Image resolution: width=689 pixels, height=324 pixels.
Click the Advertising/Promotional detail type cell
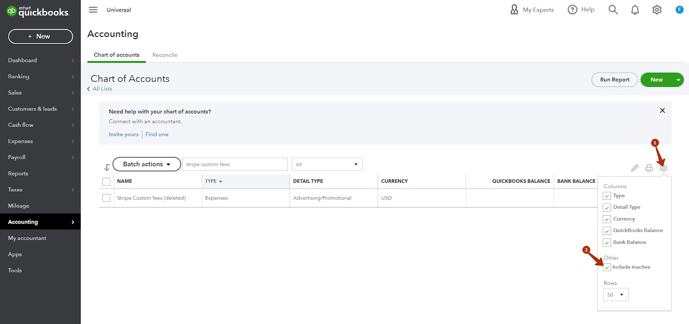tap(322, 198)
